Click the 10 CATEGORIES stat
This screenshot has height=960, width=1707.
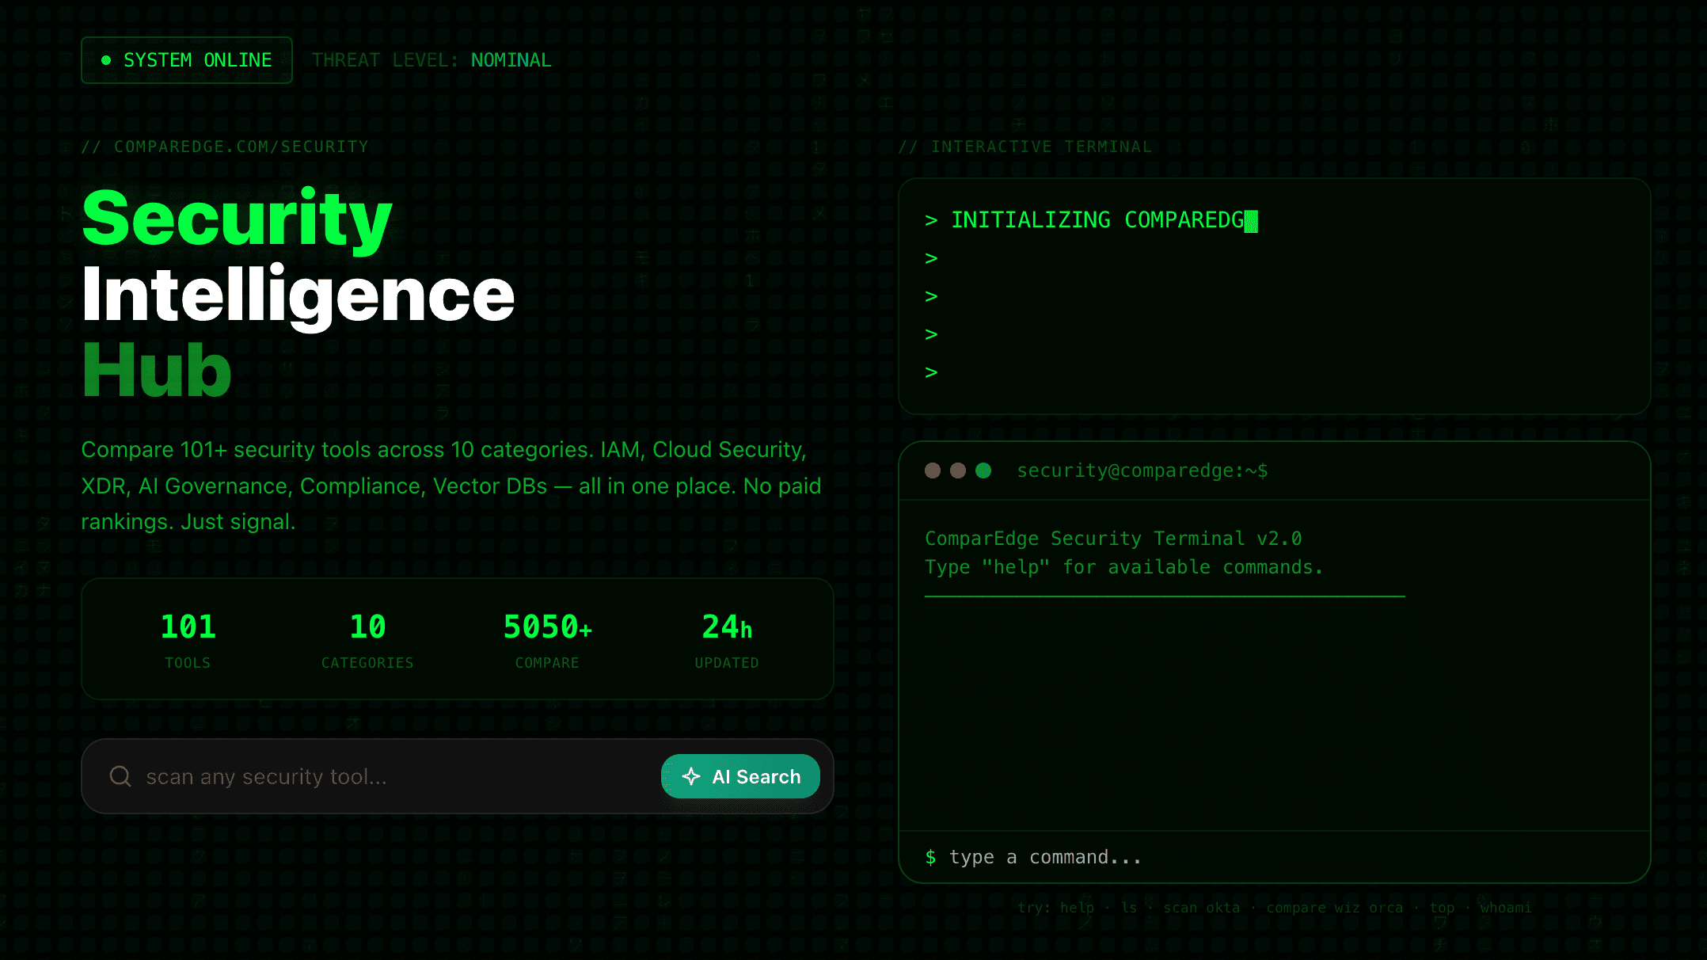[x=367, y=640]
